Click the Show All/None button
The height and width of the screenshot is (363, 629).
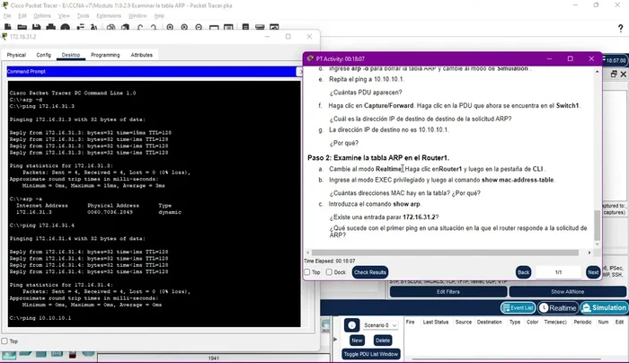(567, 292)
